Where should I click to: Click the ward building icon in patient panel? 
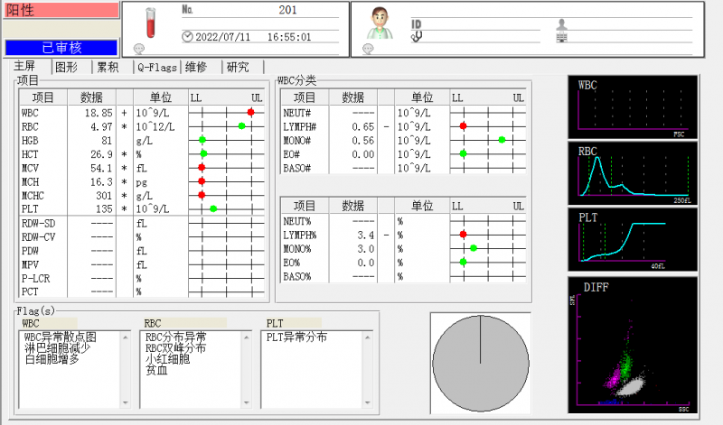pos(561,38)
